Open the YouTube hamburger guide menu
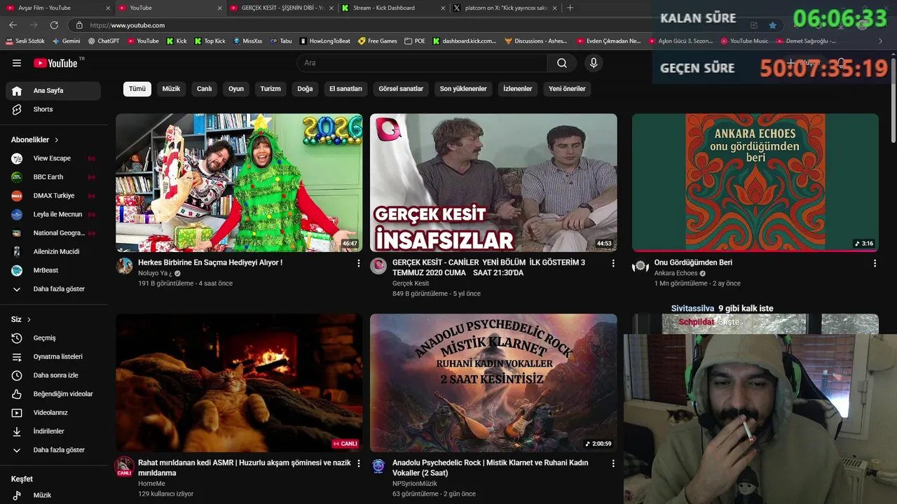This screenshot has height=504, width=897. 17,63
